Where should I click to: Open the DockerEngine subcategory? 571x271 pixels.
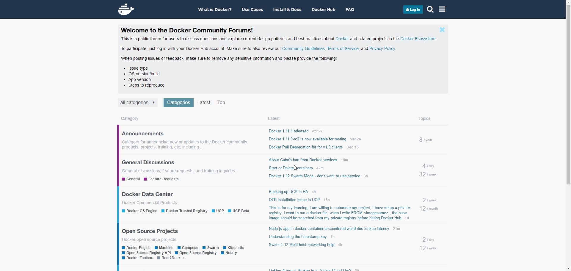click(x=136, y=248)
